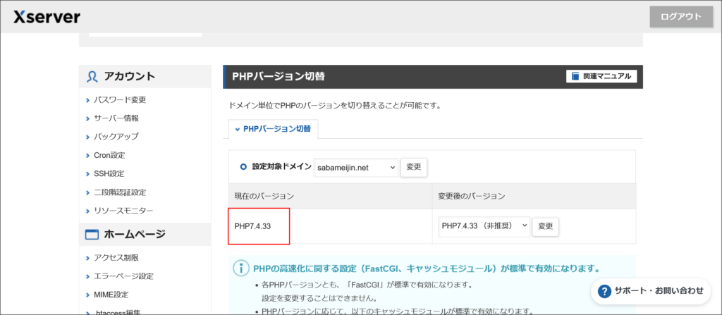
Task: Click the manual book icon
Action: click(575, 76)
